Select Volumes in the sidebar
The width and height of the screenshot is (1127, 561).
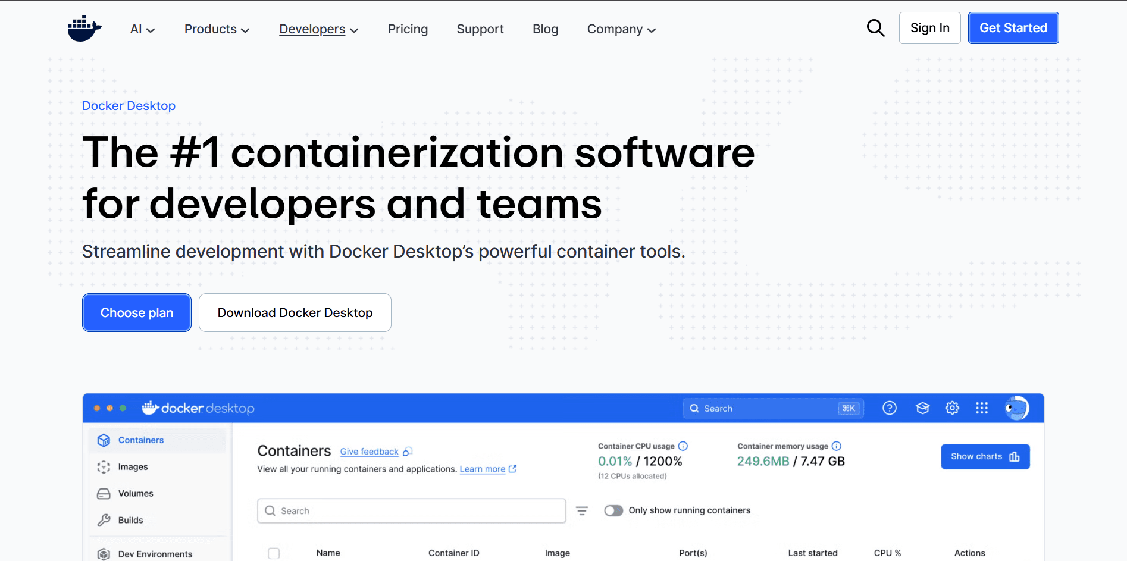pyautogui.click(x=136, y=493)
